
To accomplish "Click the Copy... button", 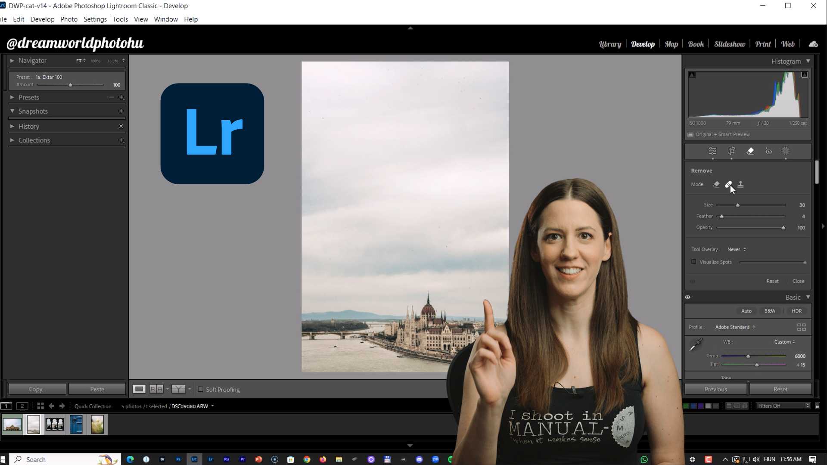I will [x=37, y=389].
